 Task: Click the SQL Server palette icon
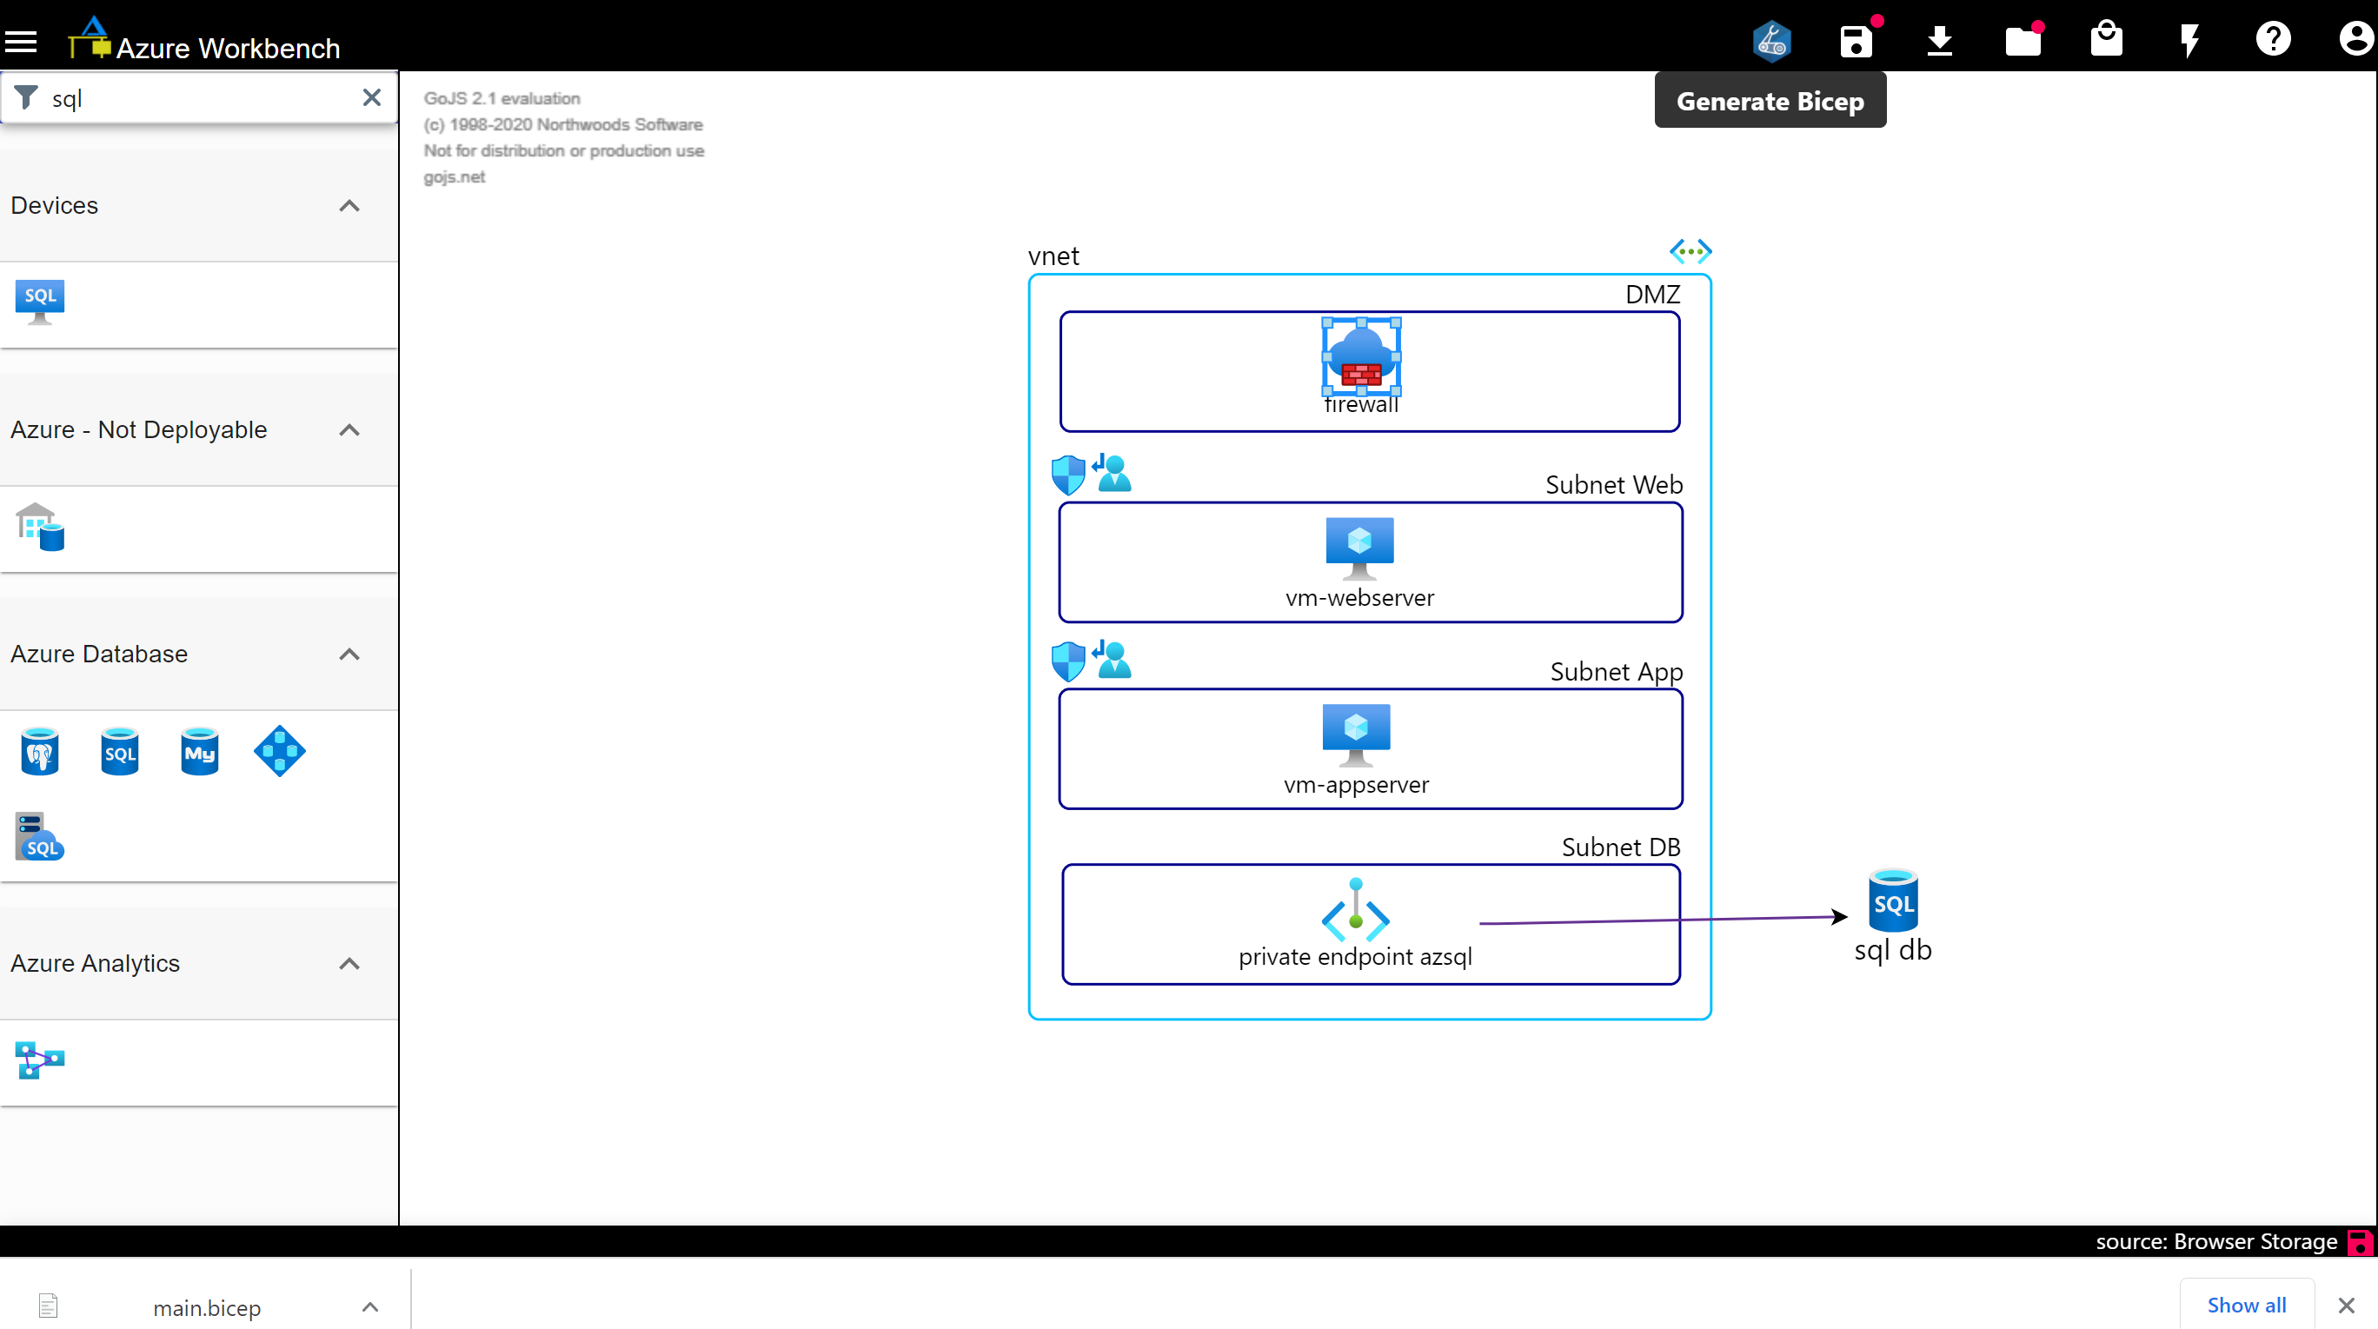(x=40, y=836)
